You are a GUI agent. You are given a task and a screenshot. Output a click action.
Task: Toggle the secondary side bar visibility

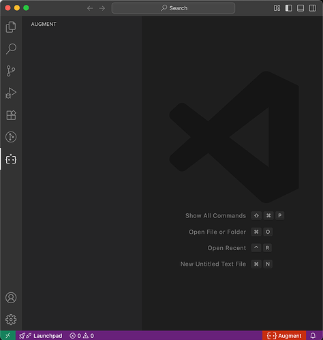coord(312,8)
